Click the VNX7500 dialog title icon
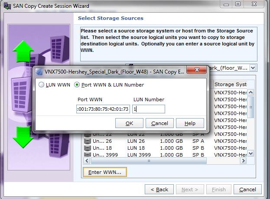 click(39, 72)
